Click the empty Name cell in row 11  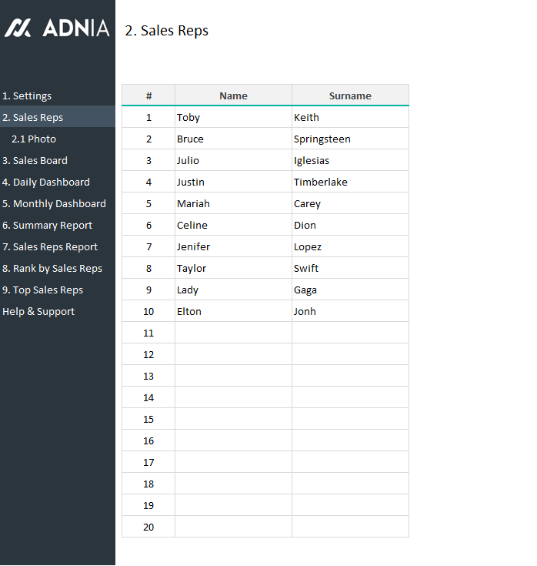[x=233, y=333]
